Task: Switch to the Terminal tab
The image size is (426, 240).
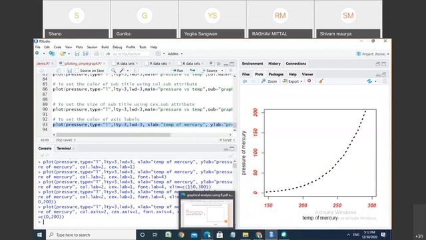Action: [64, 148]
